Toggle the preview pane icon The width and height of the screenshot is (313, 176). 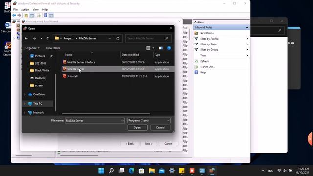[161, 48]
